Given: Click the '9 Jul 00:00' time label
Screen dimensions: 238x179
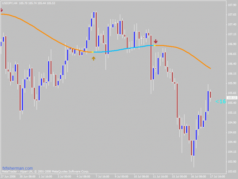Looking at the screenshot, I should coord(121,176).
